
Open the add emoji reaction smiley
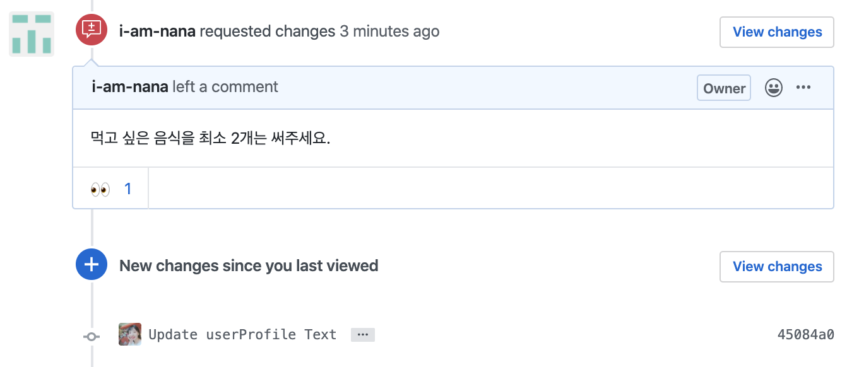pyautogui.click(x=773, y=88)
